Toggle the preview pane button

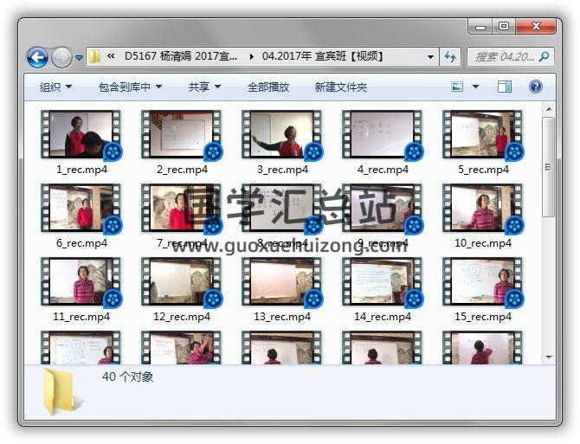[x=505, y=87]
